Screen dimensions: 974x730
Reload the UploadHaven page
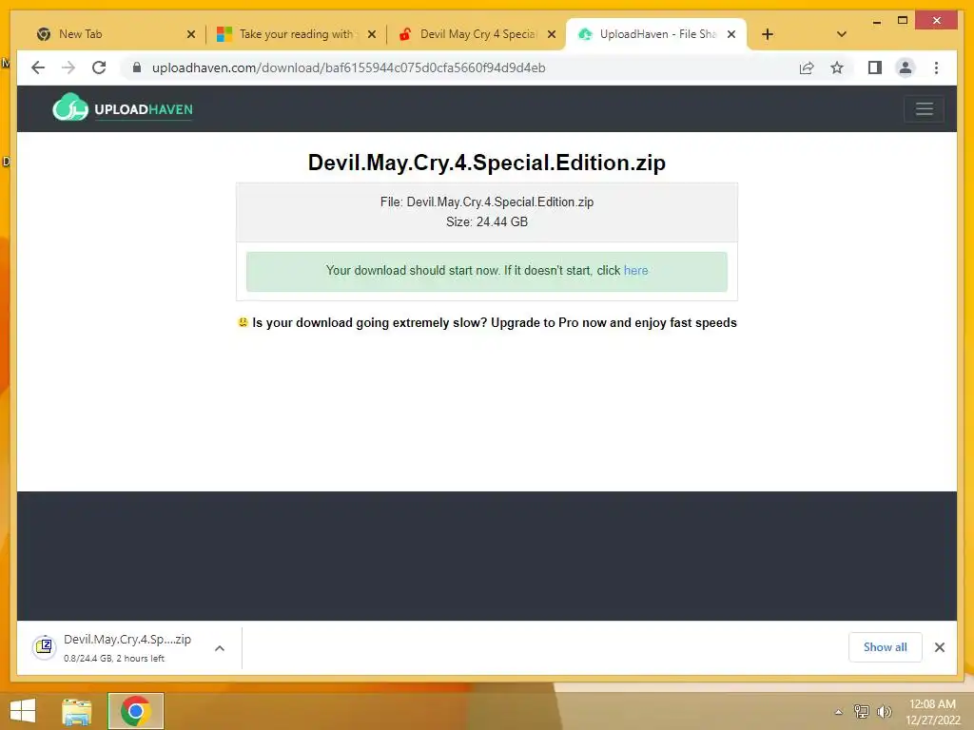click(99, 67)
